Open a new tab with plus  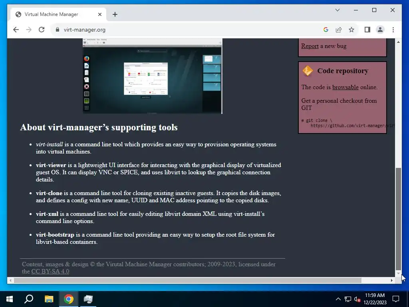pyautogui.click(x=115, y=14)
